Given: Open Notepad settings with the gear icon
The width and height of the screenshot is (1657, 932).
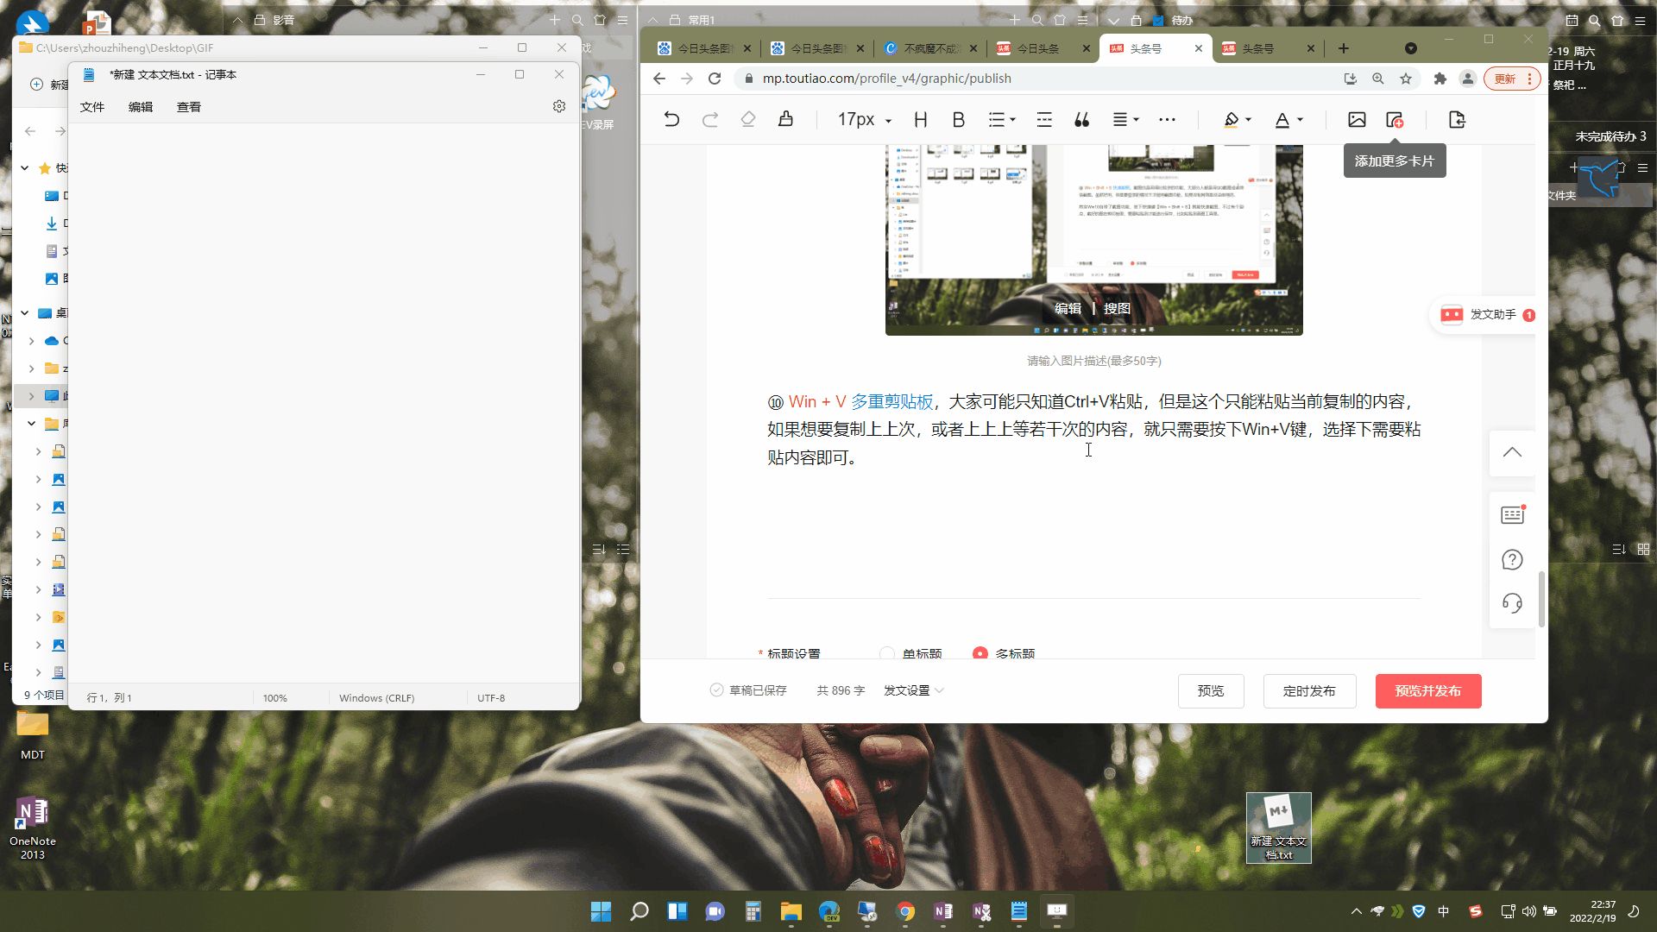Looking at the screenshot, I should coord(559,106).
